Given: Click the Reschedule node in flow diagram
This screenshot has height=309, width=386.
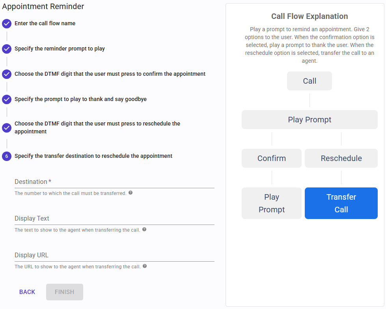Looking at the screenshot, I should coord(341,158).
